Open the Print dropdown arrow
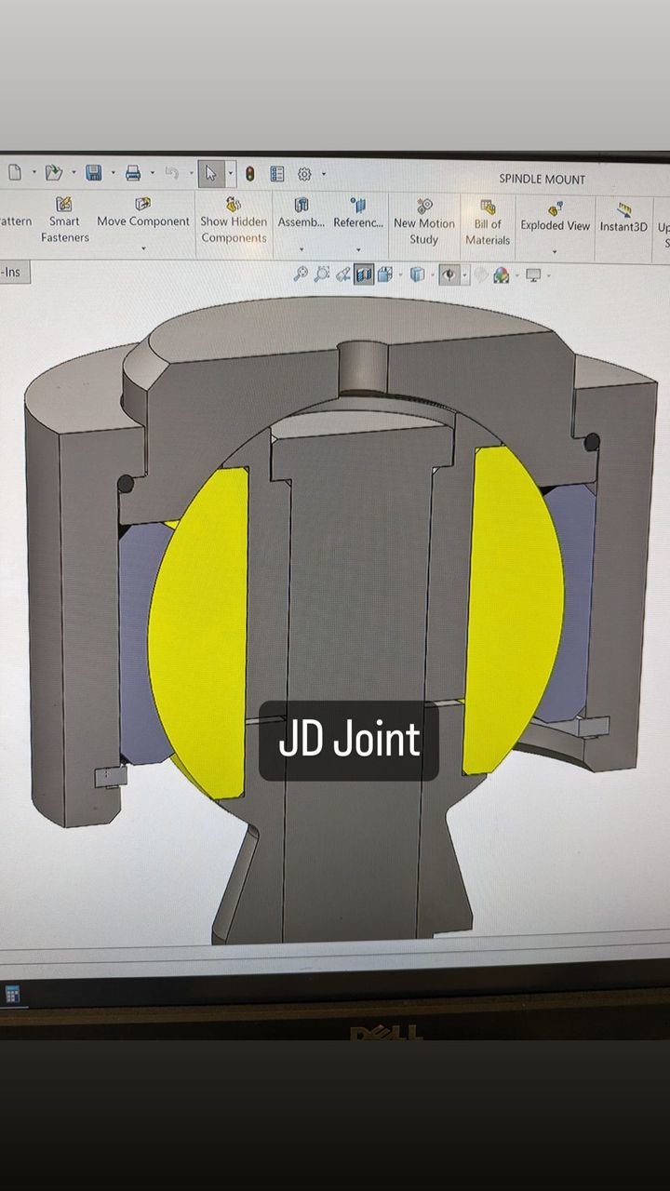Screen dimensions: 670x1191 [x=152, y=173]
